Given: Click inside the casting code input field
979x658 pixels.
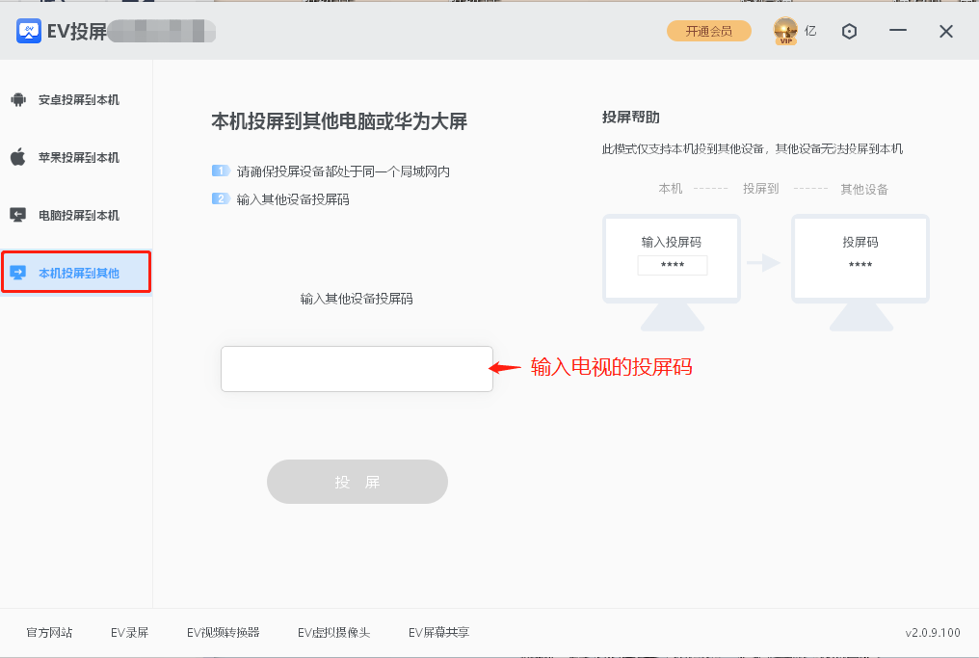Looking at the screenshot, I should point(357,367).
